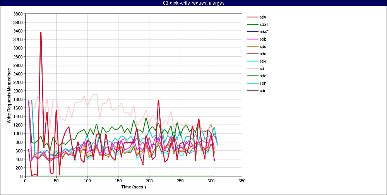Click the '150' tick label on the time axis
The height and width of the screenshot is (195, 387).
[118, 180]
